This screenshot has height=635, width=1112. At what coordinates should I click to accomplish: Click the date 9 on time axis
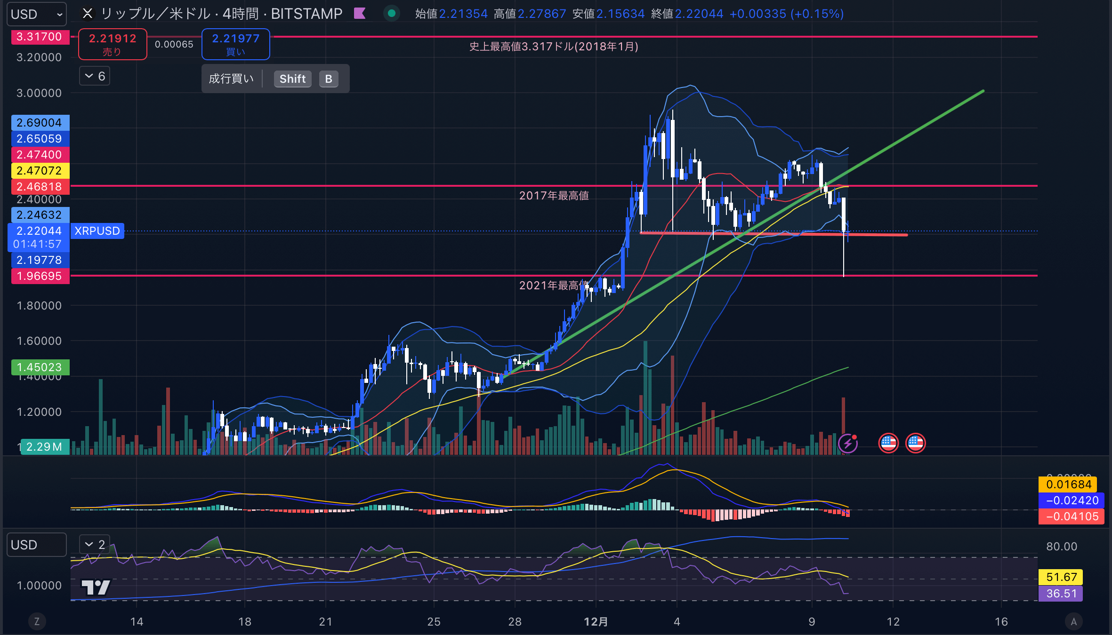click(x=812, y=622)
